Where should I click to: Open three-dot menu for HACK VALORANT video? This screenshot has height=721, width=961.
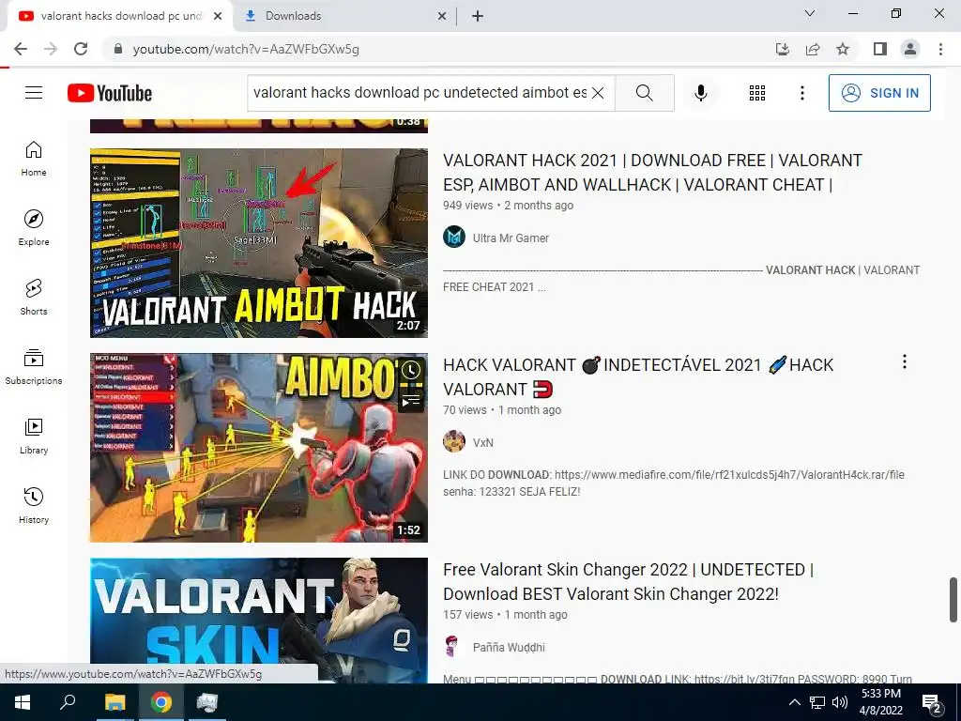pos(904,361)
